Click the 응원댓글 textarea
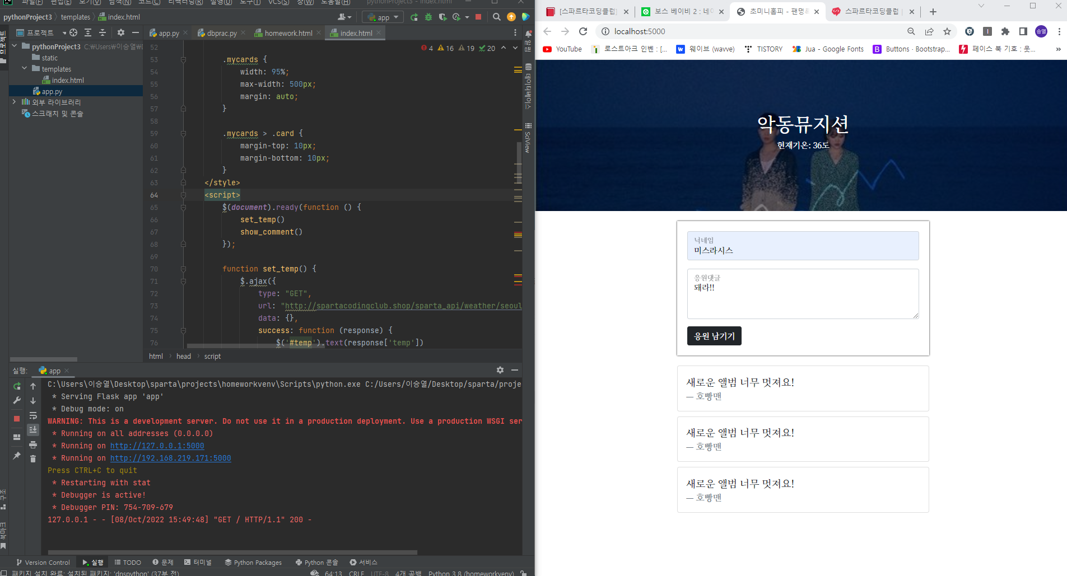 click(x=803, y=294)
